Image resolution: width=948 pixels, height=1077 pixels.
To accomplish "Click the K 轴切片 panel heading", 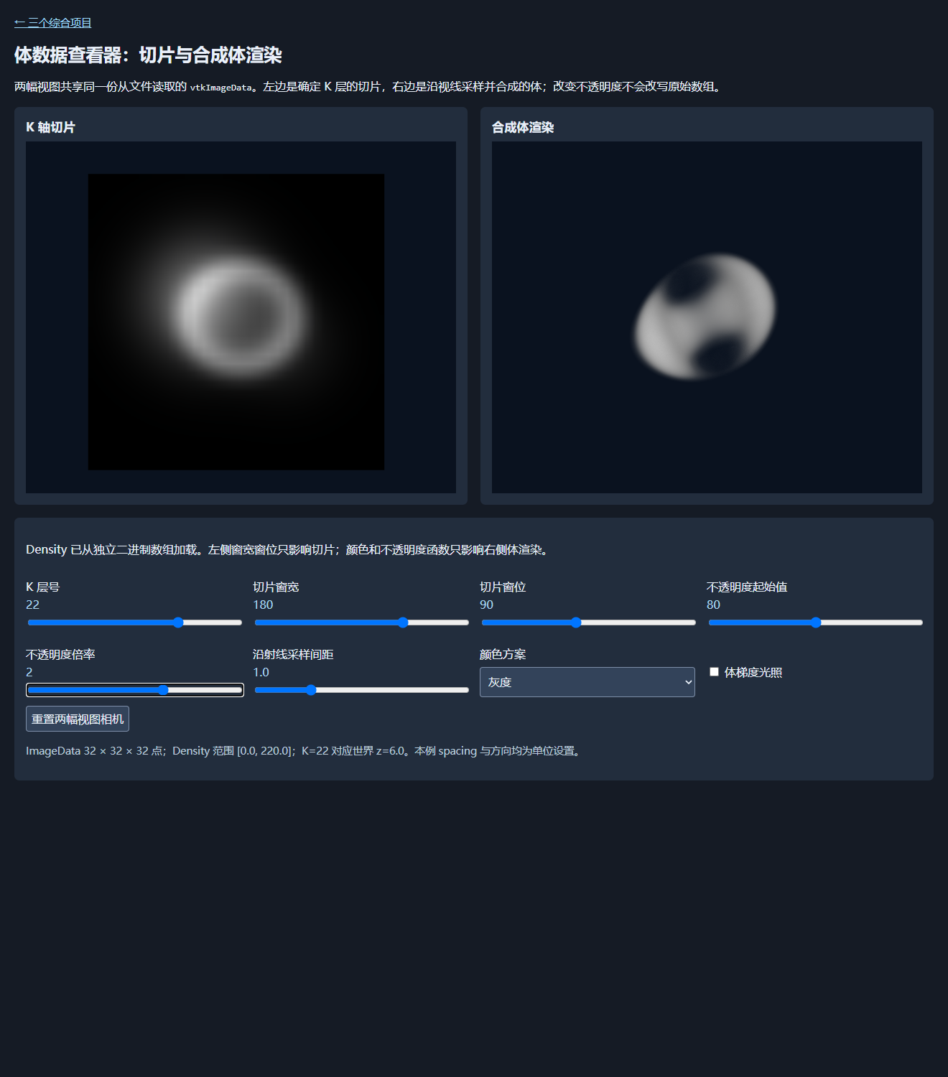I will coord(51,127).
